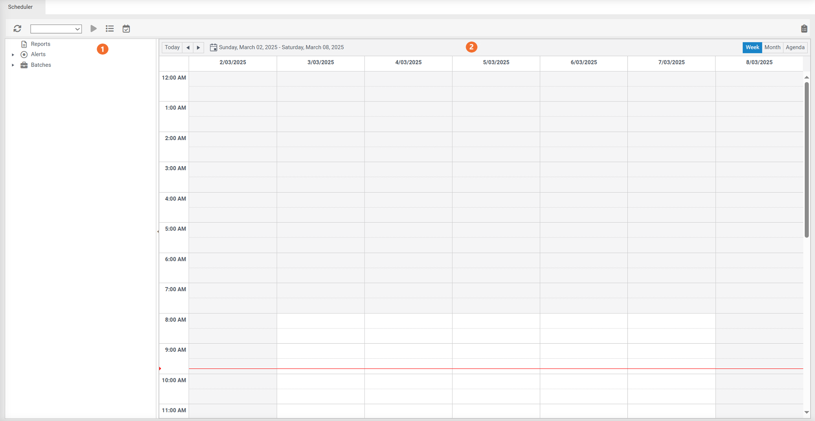The width and height of the screenshot is (815, 421).
Task: Click the calendar icon beside the date range
Action: click(x=213, y=47)
